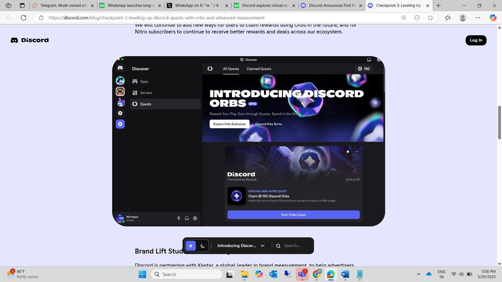This screenshot has height=282, width=502.
Task: Open the Discord Orbs Terms link
Action: (x=269, y=124)
